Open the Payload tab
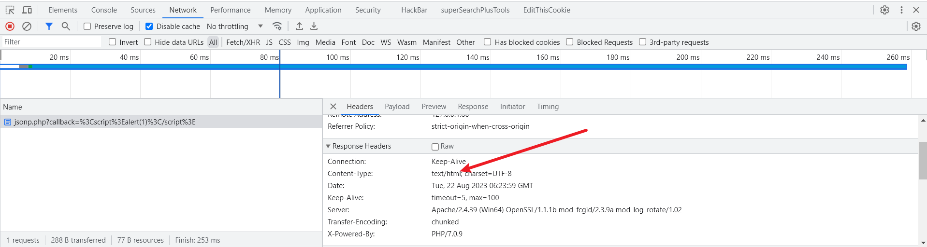 pos(397,107)
